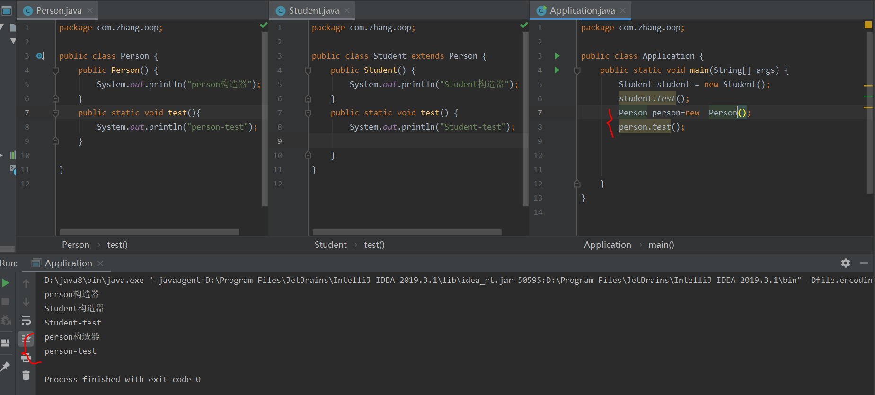Click green inspection checkmark in Student.java
The height and width of the screenshot is (395, 875).
tap(524, 25)
